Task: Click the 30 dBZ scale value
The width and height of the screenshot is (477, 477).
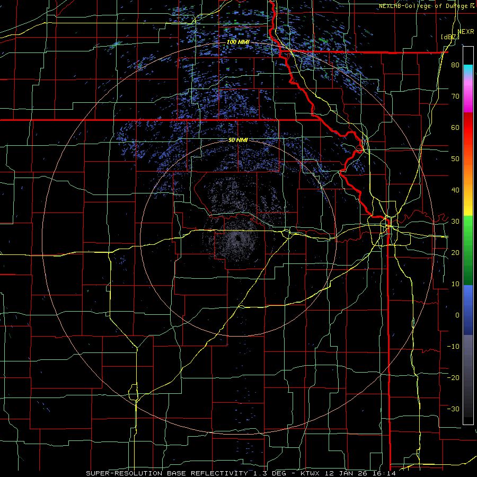Action: (455, 221)
